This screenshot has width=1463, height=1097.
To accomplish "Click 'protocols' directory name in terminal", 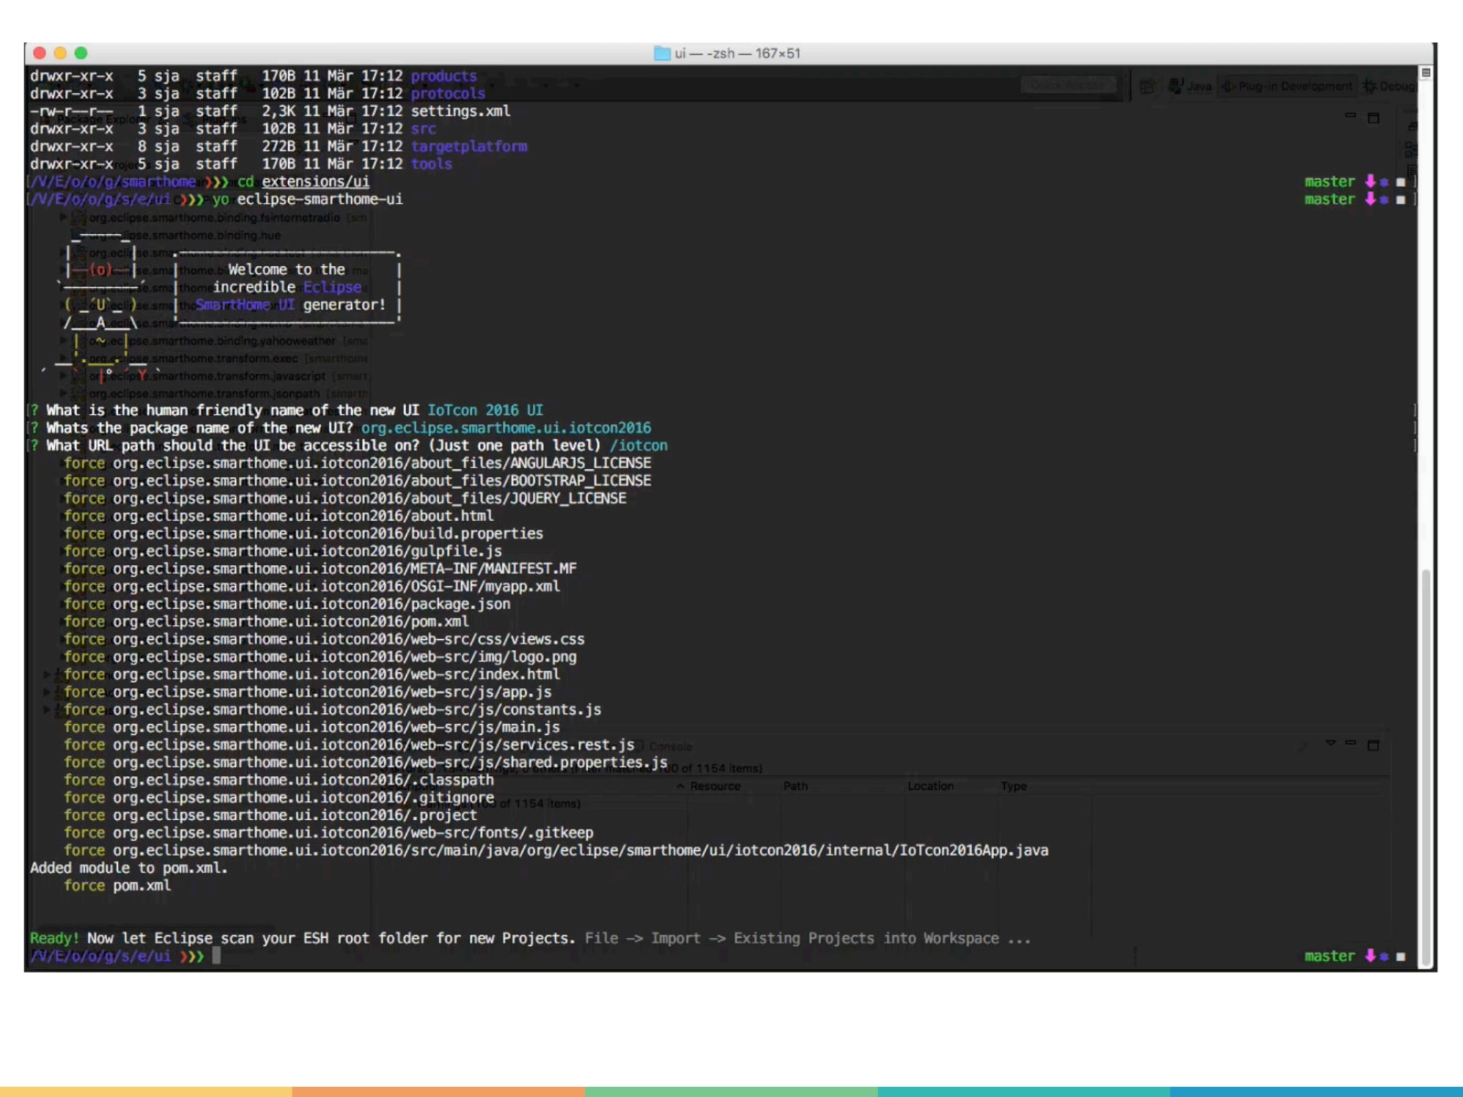I will (448, 93).
